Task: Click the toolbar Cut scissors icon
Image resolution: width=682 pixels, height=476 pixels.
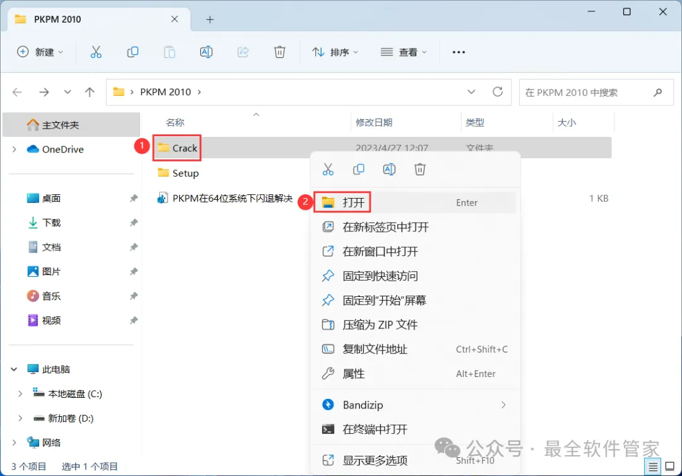Action: 96,52
